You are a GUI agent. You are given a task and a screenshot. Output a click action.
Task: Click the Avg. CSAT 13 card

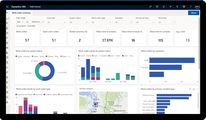[187, 38]
